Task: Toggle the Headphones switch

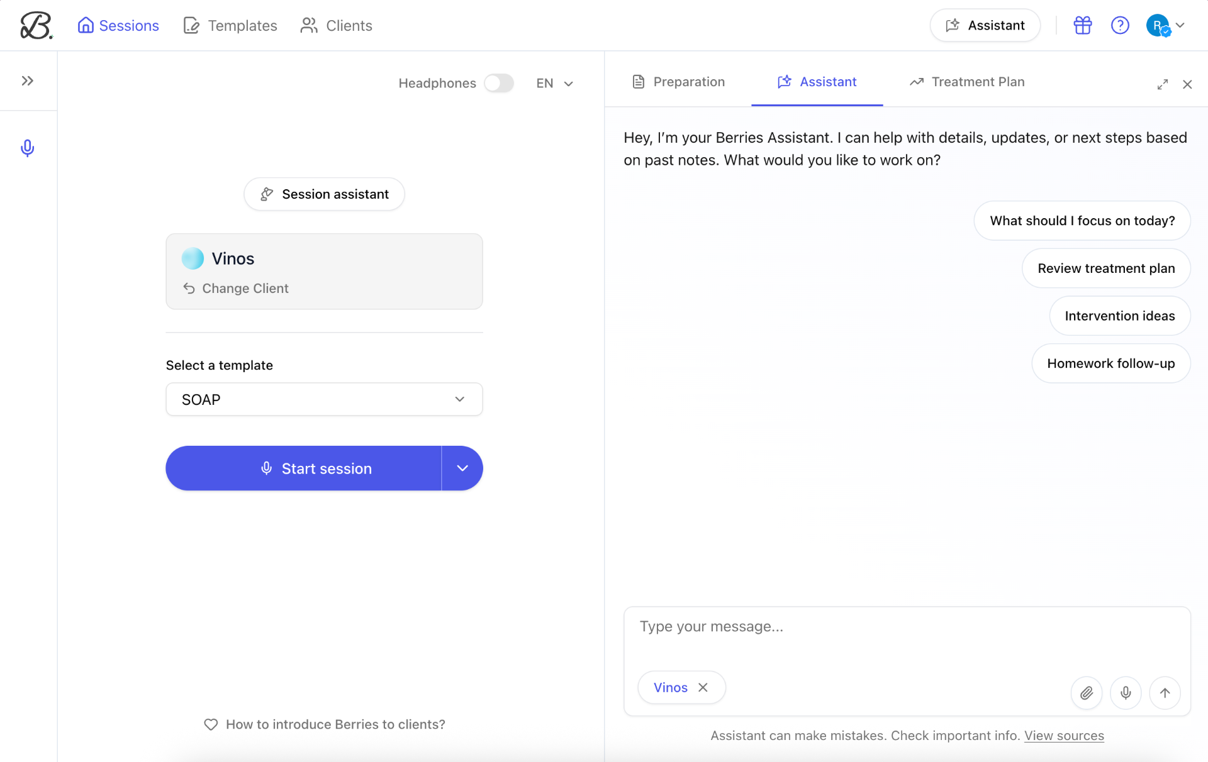Action: pos(499,83)
